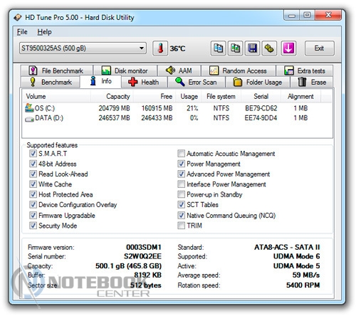Open the Extra tests tab
356x316 pixels.
[x=305, y=70]
